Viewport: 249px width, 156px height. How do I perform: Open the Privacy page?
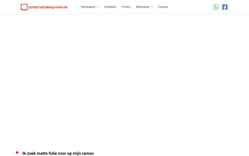pyautogui.click(x=126, y=7)
